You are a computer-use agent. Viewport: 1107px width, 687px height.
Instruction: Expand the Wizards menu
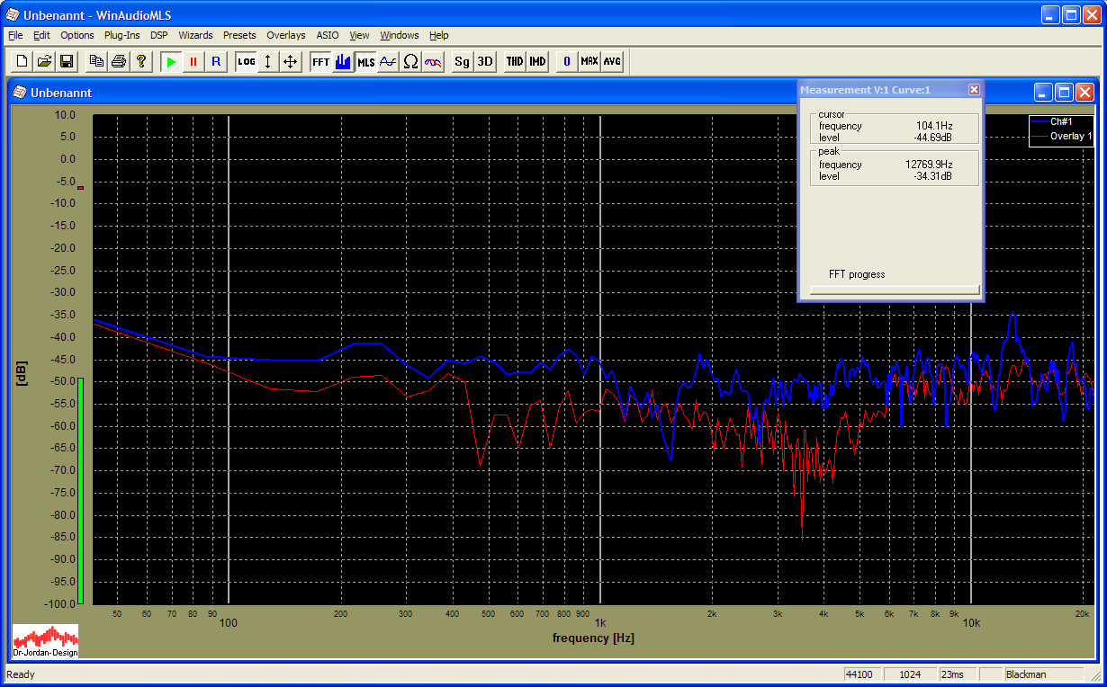(x=195, y=35)
